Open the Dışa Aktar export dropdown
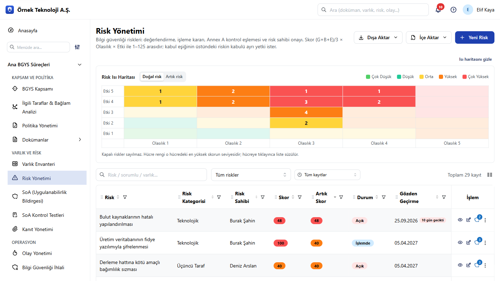 (378, 37)
